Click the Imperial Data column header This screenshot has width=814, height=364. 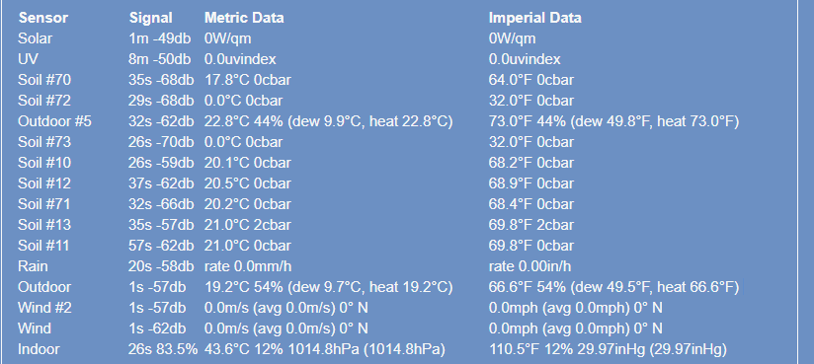pos(535,18)
